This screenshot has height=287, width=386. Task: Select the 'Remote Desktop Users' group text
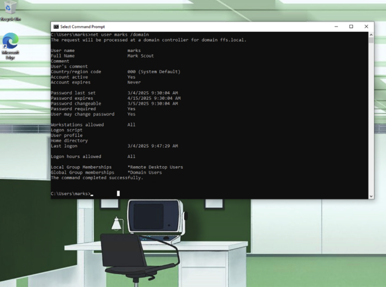[156, 167]
